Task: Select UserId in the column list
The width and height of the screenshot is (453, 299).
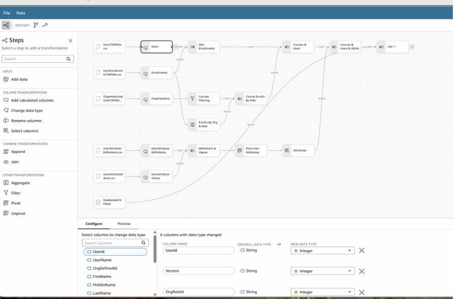Action: 115,252
